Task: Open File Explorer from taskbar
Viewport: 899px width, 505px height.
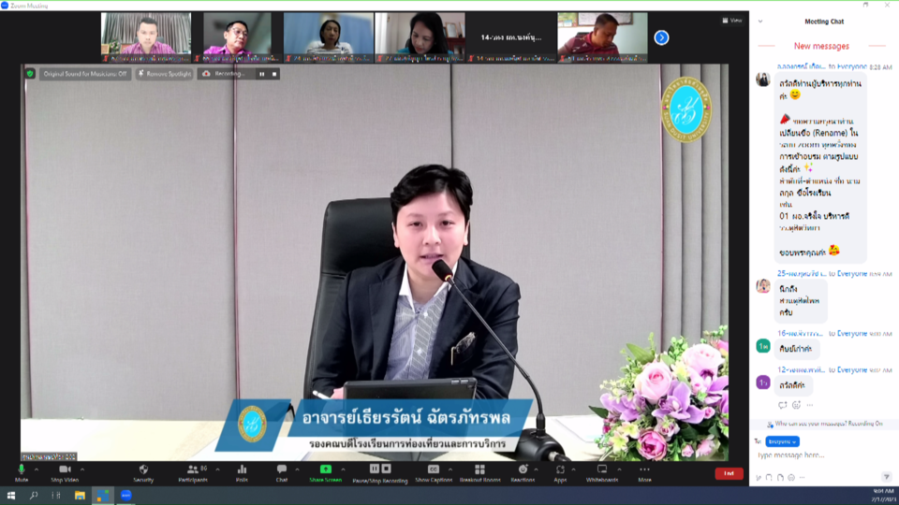Action: tap(80, 496)
